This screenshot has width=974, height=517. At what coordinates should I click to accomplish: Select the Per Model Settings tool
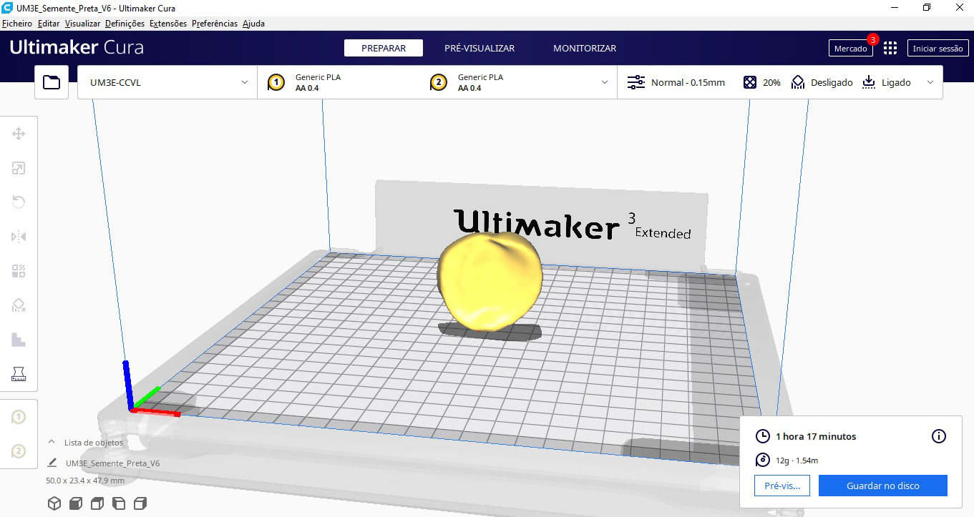pos(19,271)
